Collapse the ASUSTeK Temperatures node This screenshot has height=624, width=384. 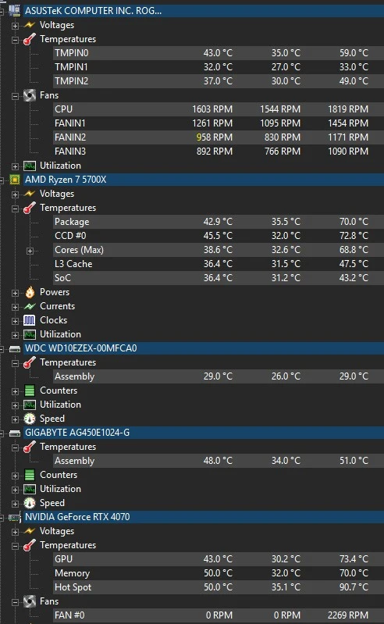pyautogui.click(x=15, y=40)
